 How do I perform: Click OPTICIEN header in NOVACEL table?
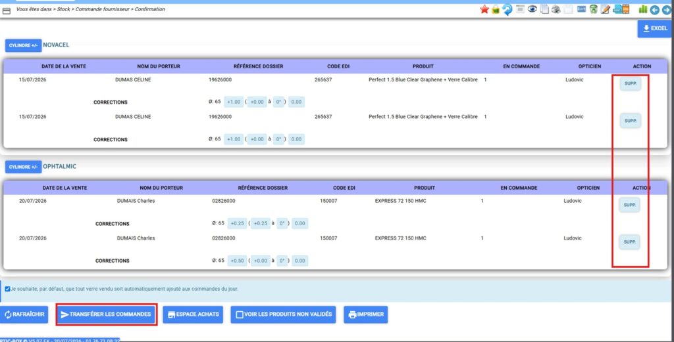click(590, 66)
